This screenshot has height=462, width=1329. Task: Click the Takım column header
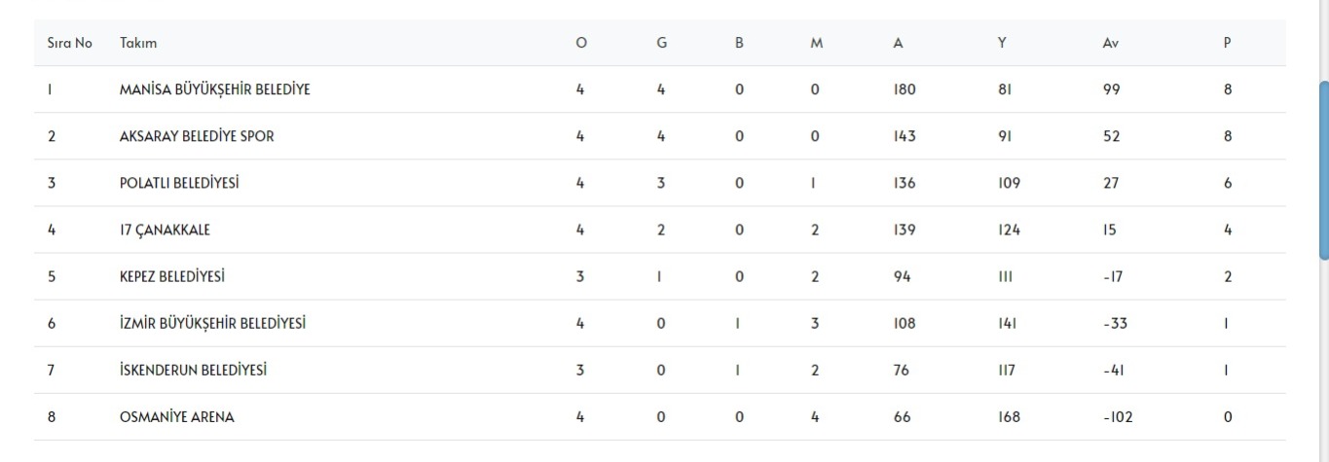[138, 44]
